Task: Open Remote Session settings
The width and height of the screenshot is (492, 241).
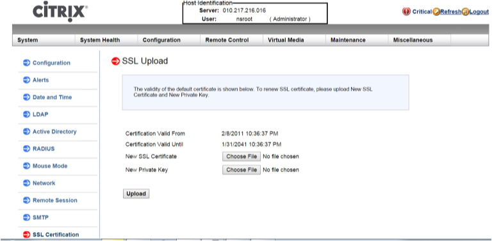Action: pos(55,200)
